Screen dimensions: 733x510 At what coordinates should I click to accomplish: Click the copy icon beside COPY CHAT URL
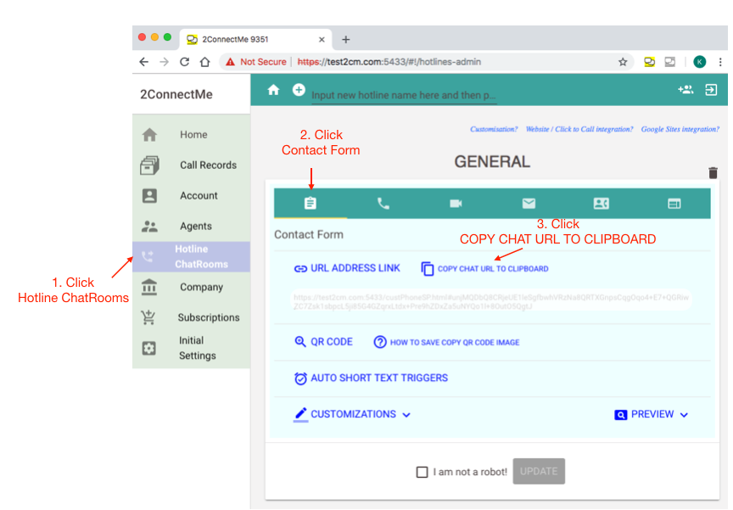coord(428,269)
